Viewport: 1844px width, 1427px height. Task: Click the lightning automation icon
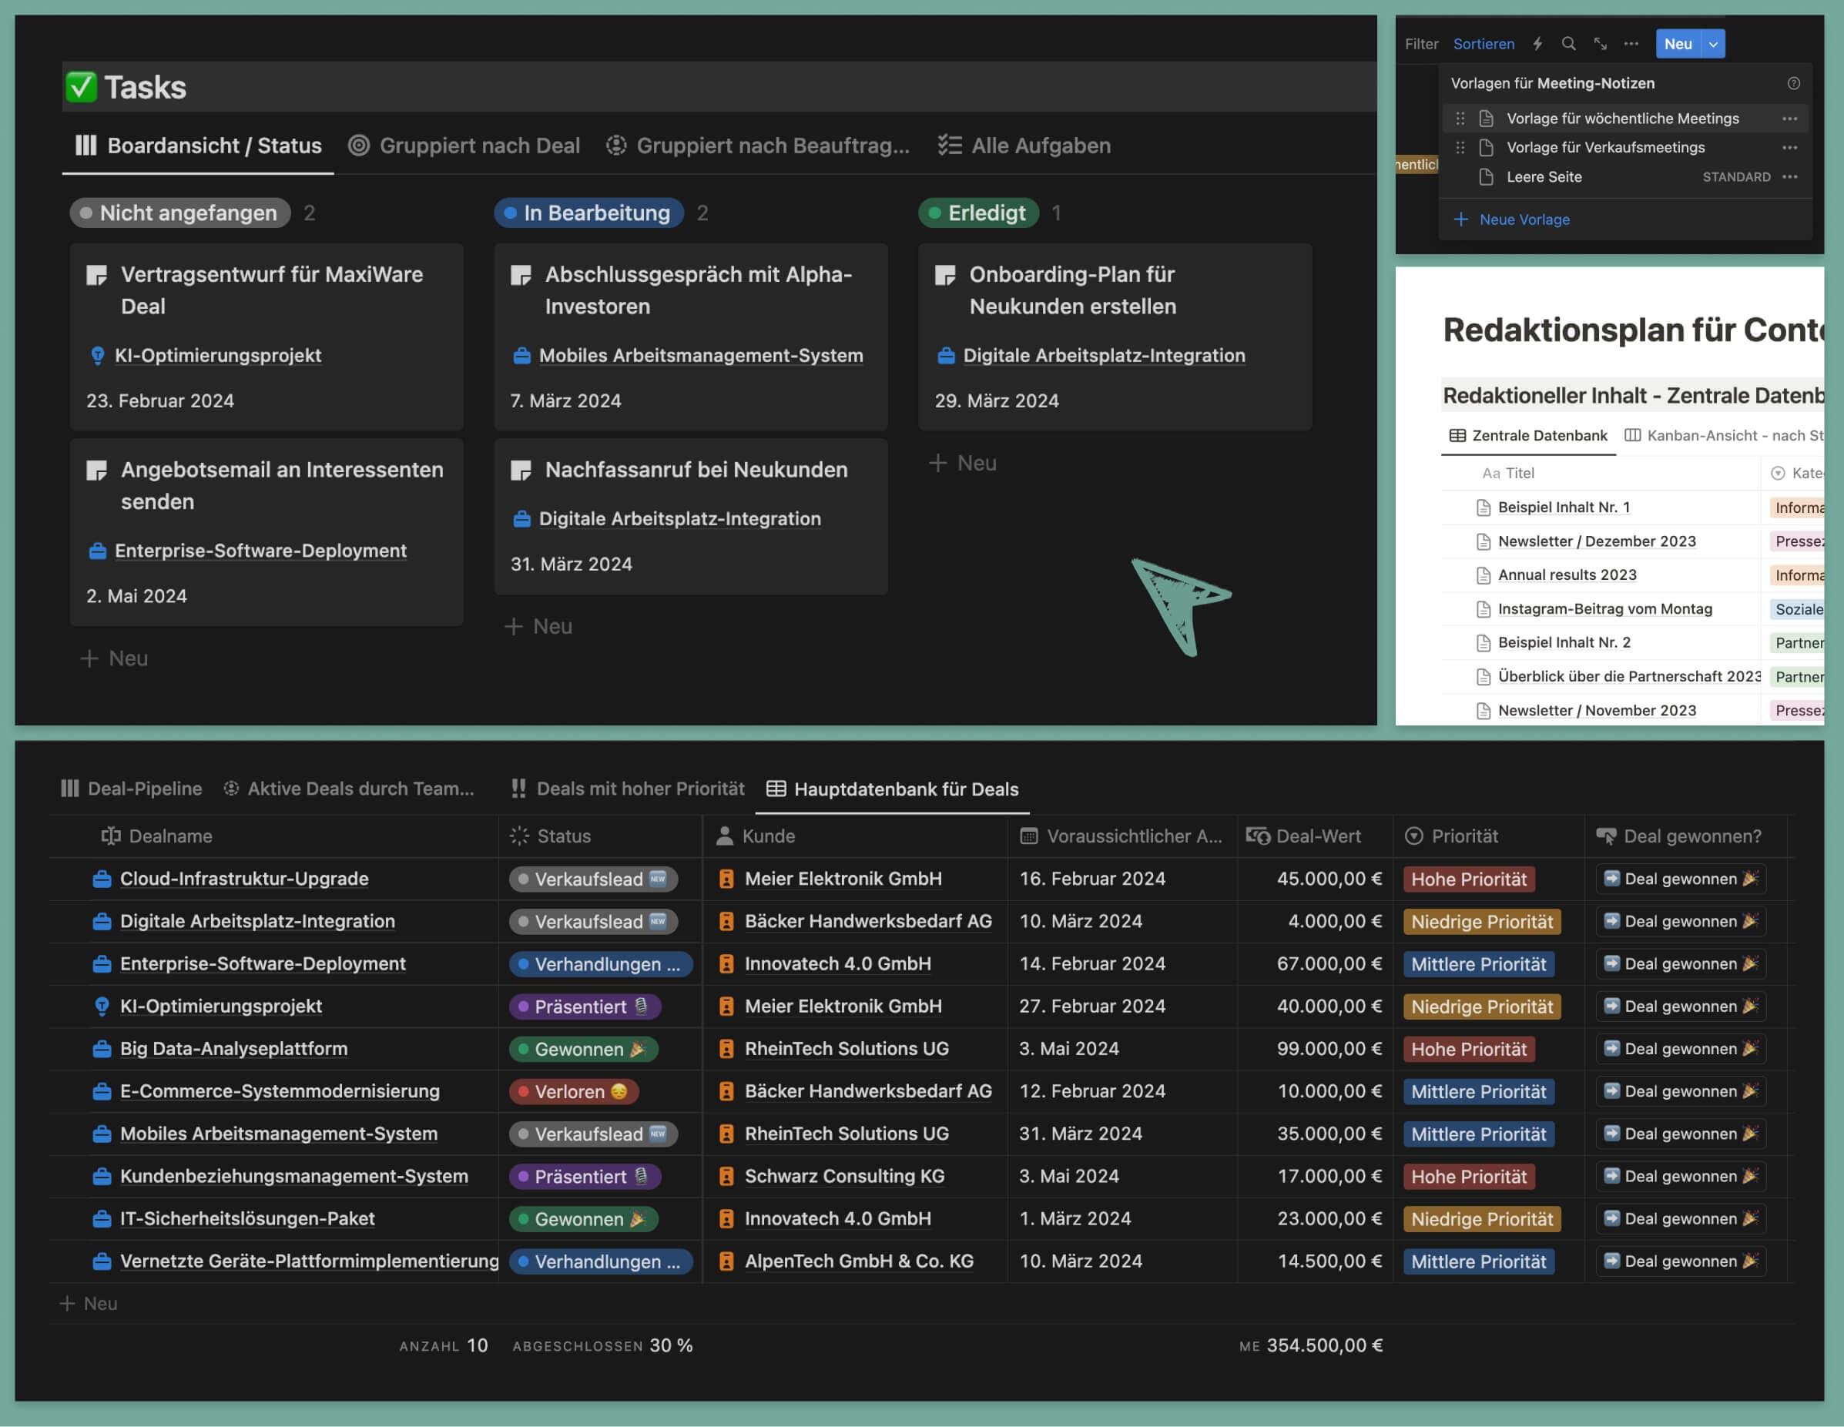click(1537, 44)
